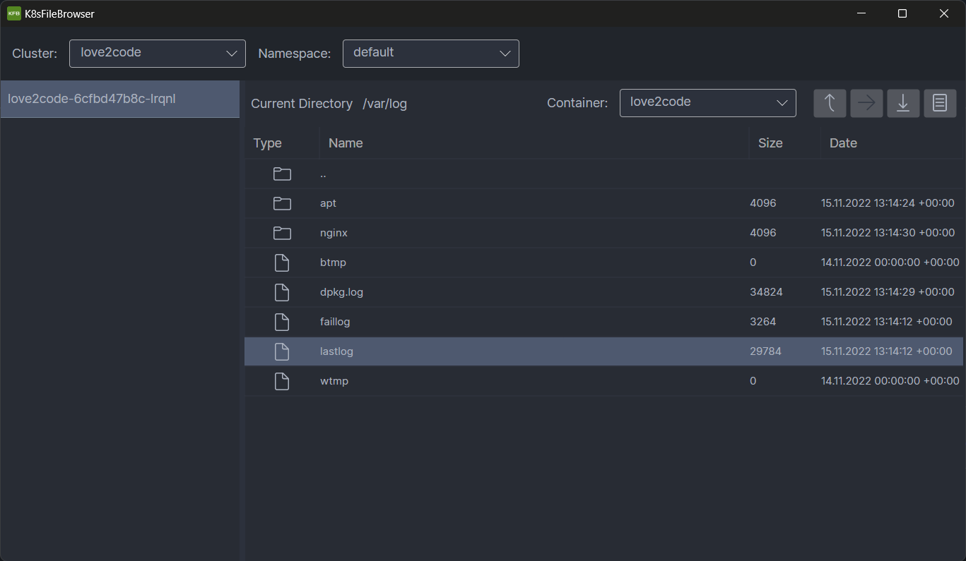966x561 pixels.
Task: Click the file icon for dpkg.log
Action: [x=282, y=292]
